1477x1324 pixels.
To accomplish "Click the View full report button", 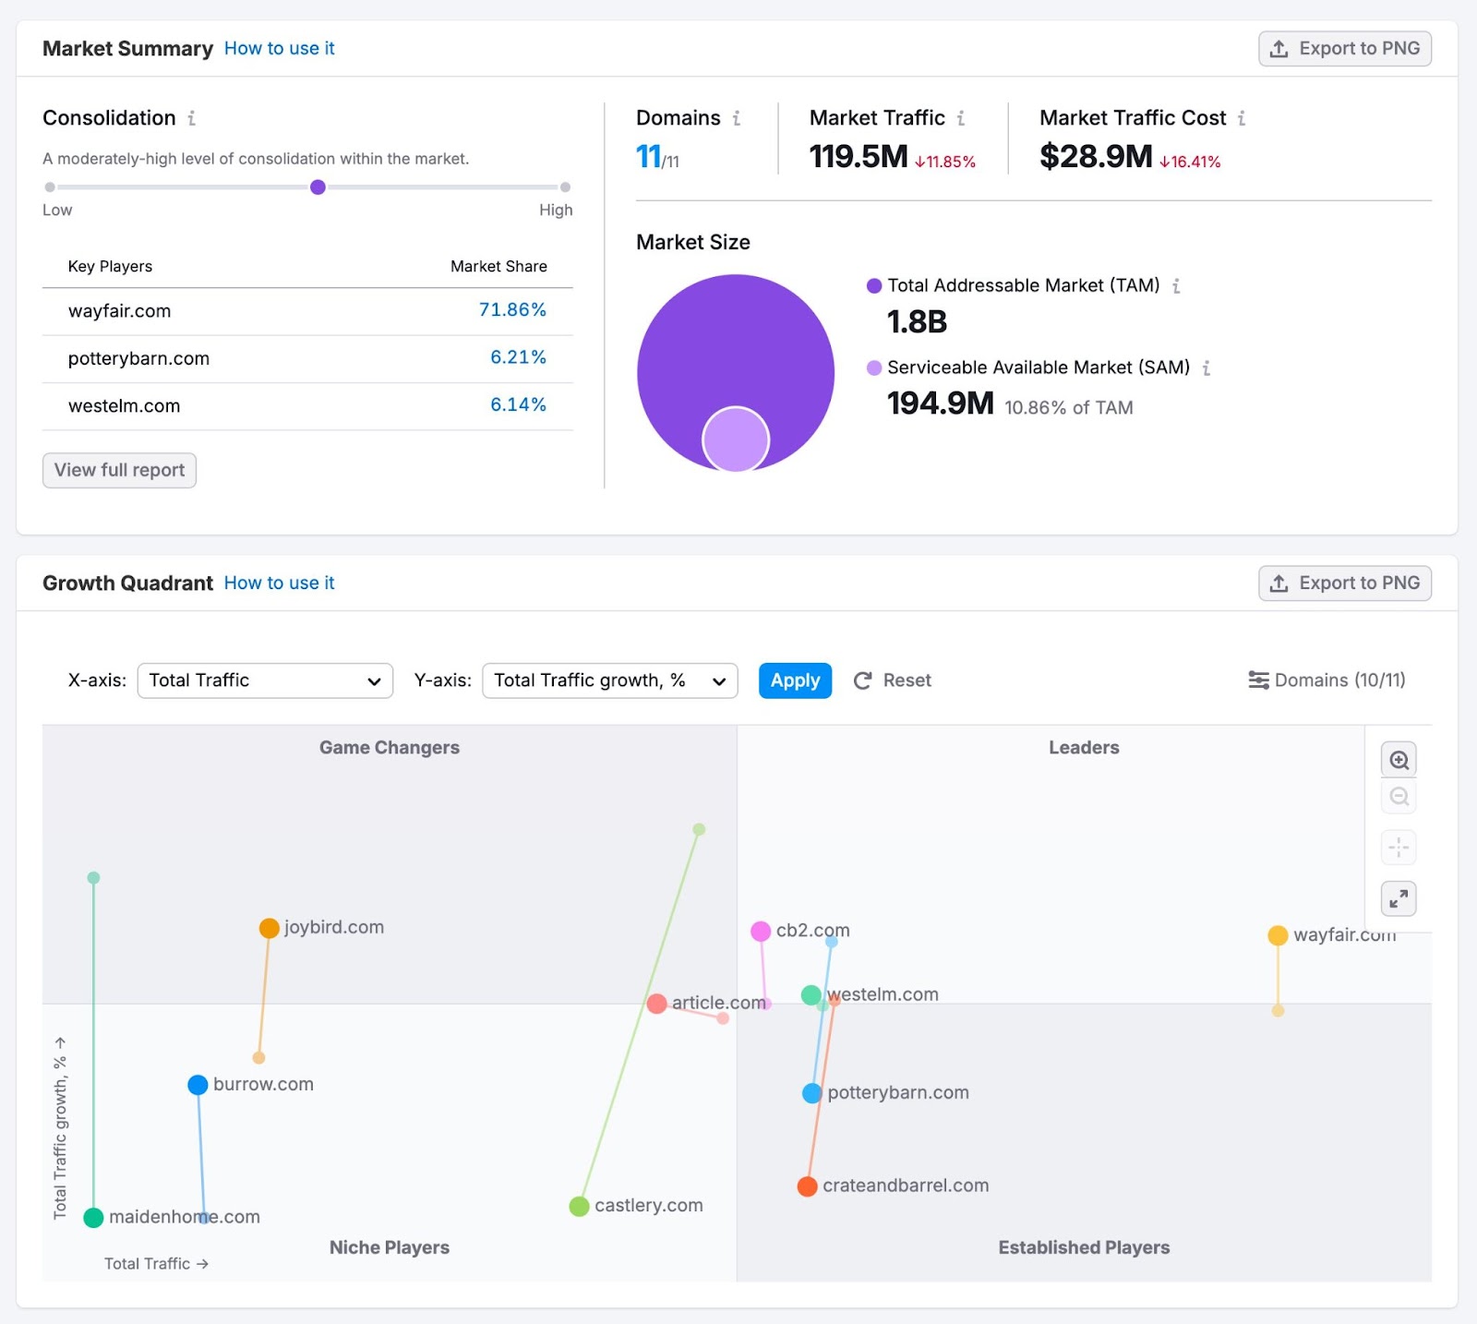I will point(118,470).
